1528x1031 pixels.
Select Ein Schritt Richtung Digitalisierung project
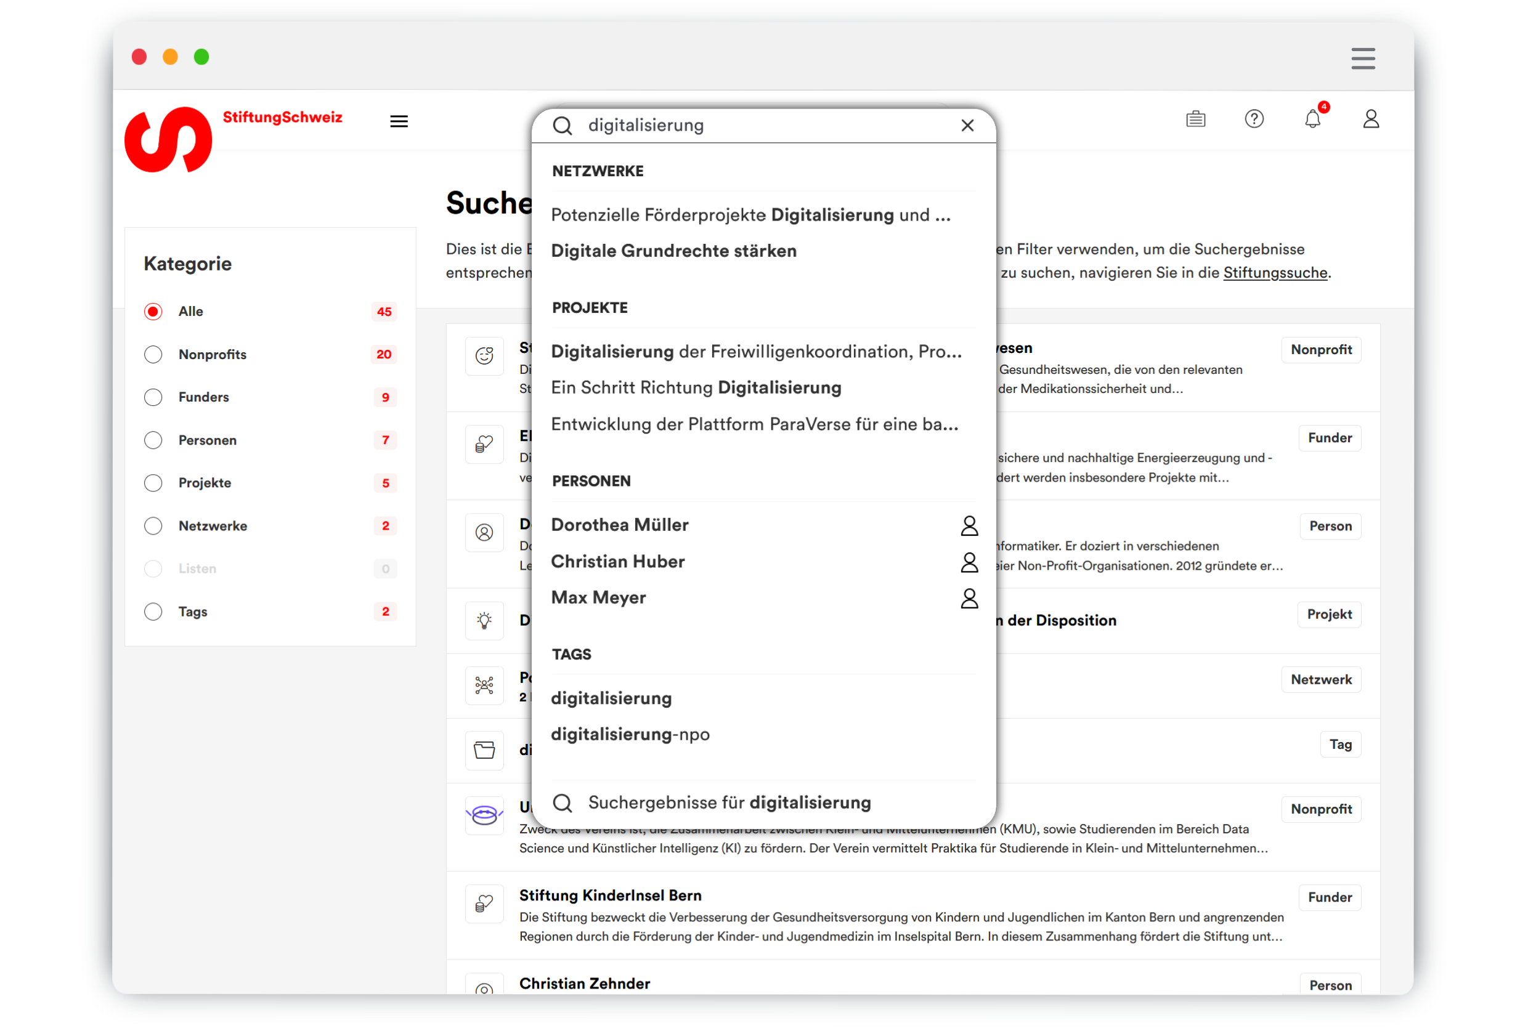click(696, 387)
